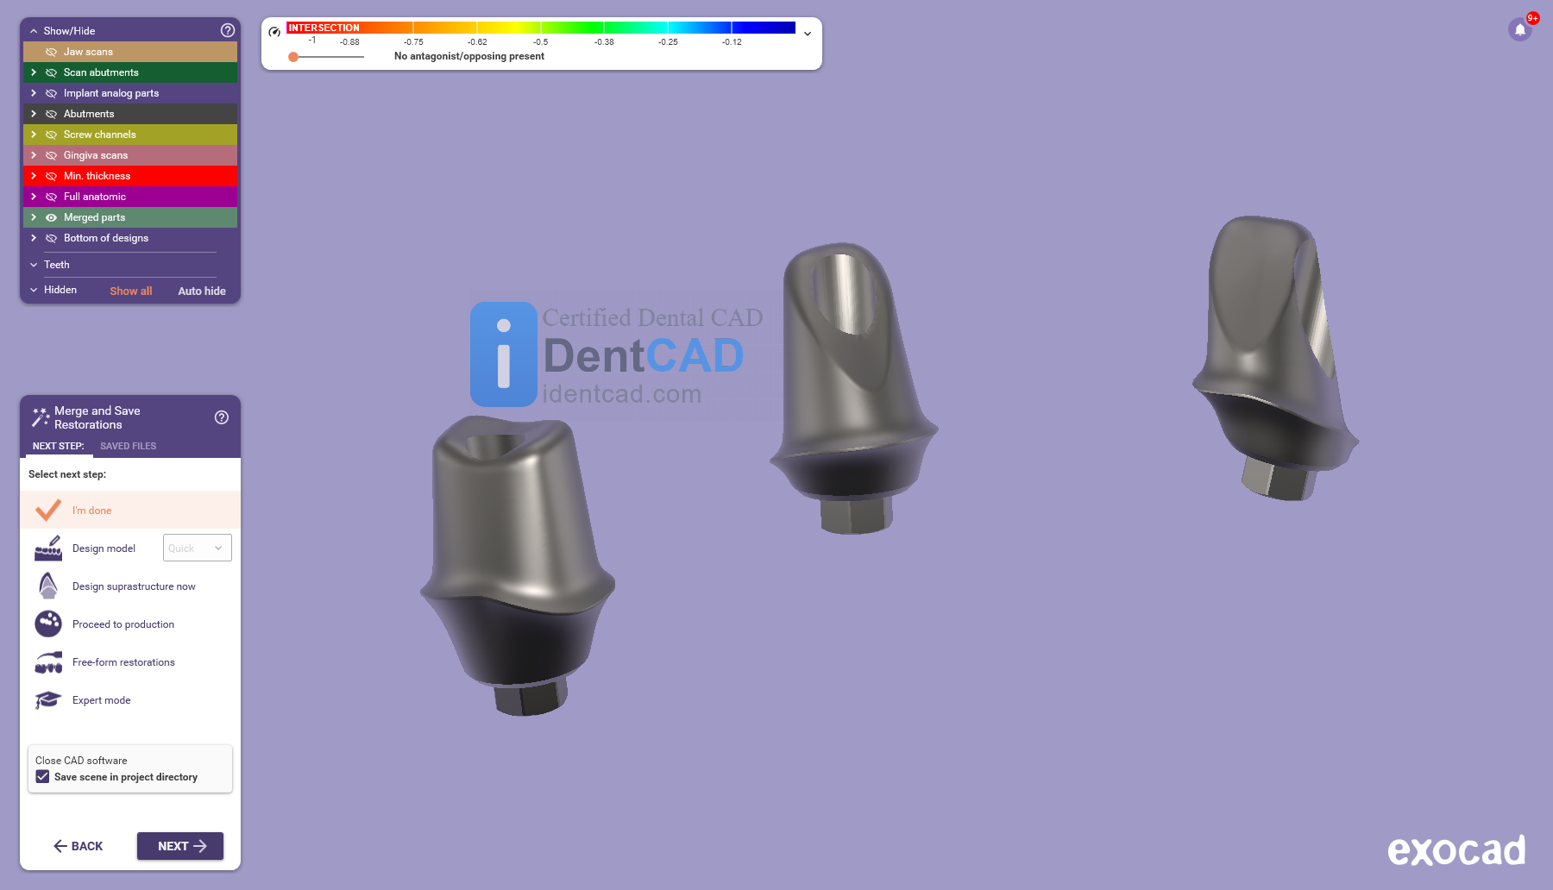Switch to the SAVED FILES tab
This screenshot has height=890, width=1553.
pos(128,446)
